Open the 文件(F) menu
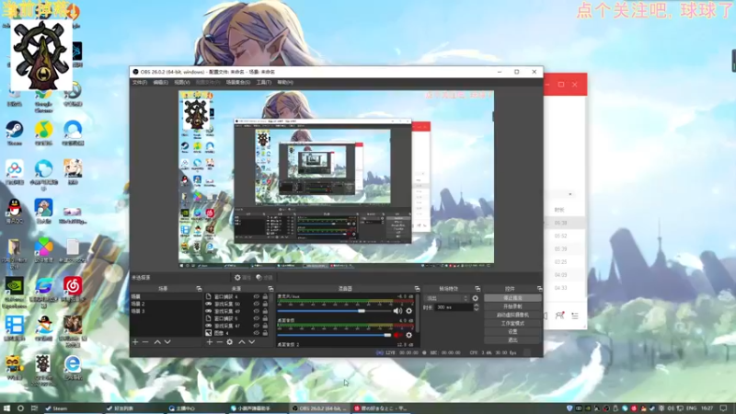736x414 pixels. (x=140, y=82)
